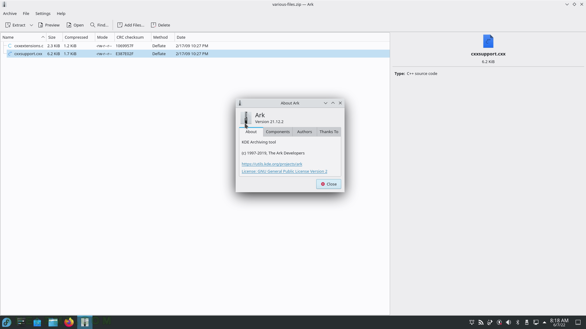Click the CRC value E387E02F
Viewport: 586px width, 329px height.
point(125,54)
